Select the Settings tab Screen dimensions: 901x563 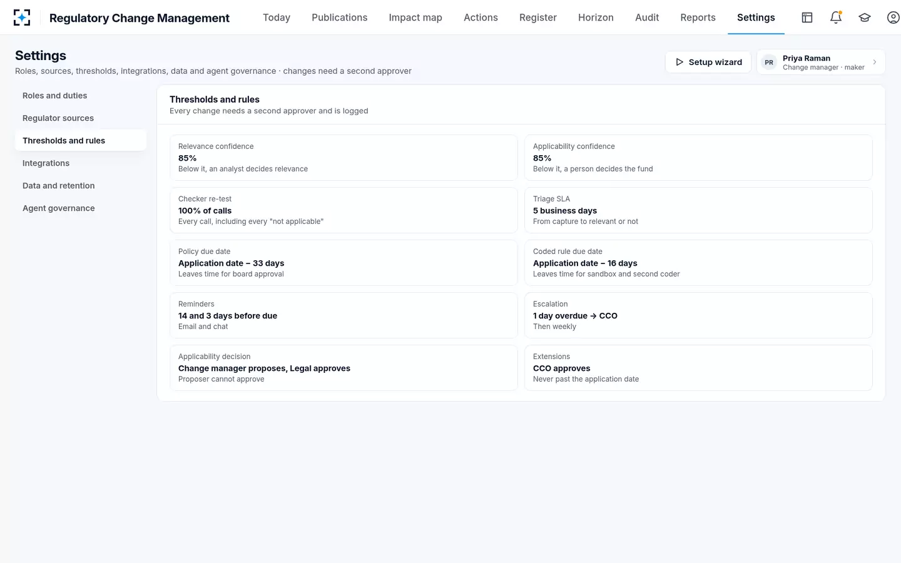[x=756, y=18]
